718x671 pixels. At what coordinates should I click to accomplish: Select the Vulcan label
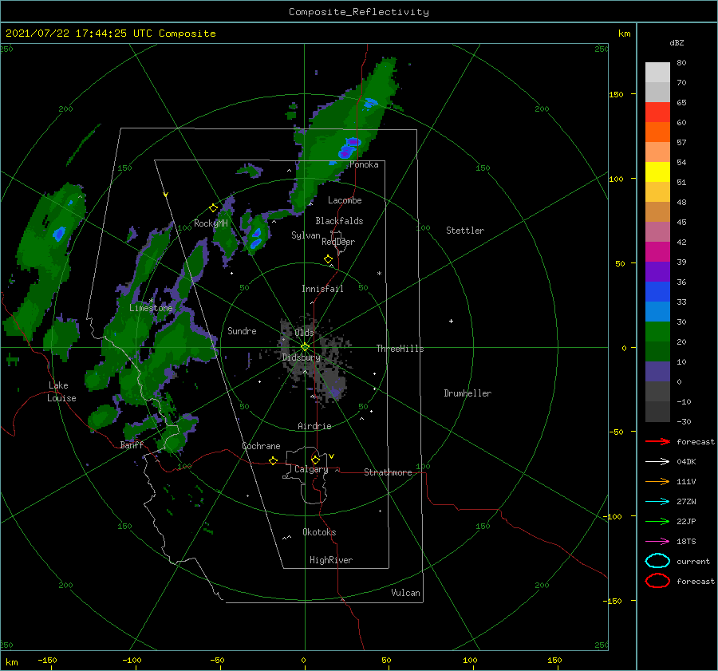[405, 593]
